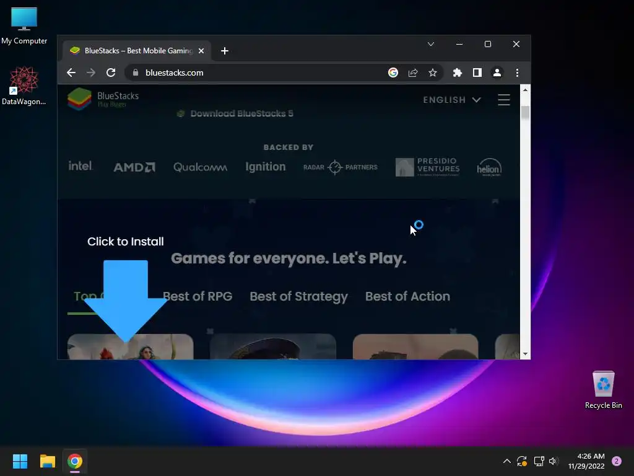Open the Chrome profile avatar
634x476 pixels.
497,73
